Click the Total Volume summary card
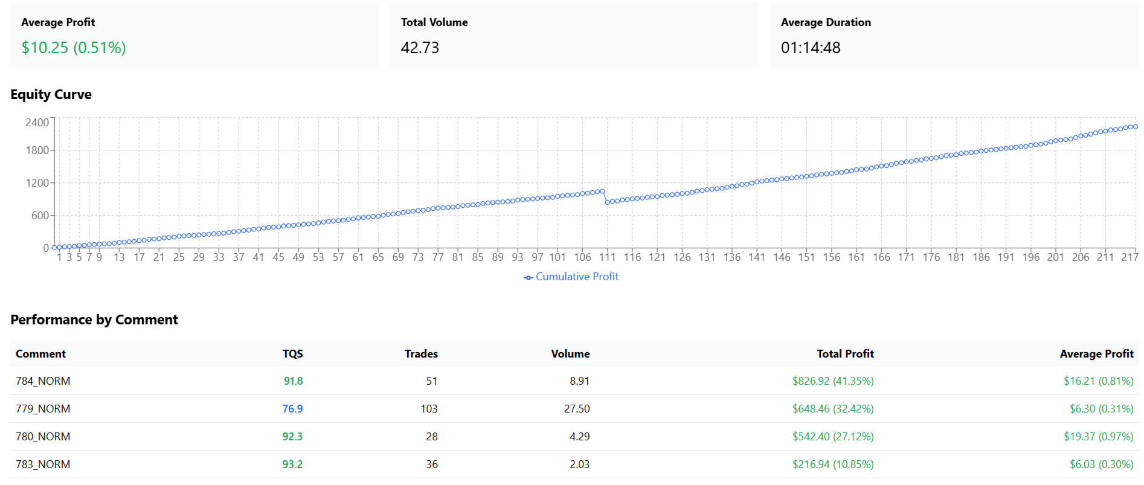The width and height of the screenshot is (1144, 485). 574,36
